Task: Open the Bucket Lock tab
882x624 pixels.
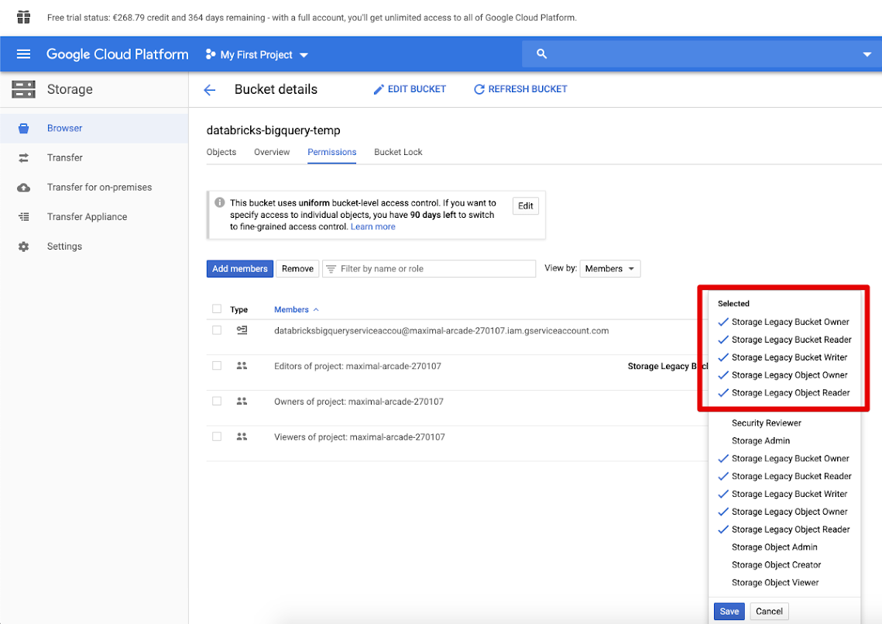Action: coord(397,152)
